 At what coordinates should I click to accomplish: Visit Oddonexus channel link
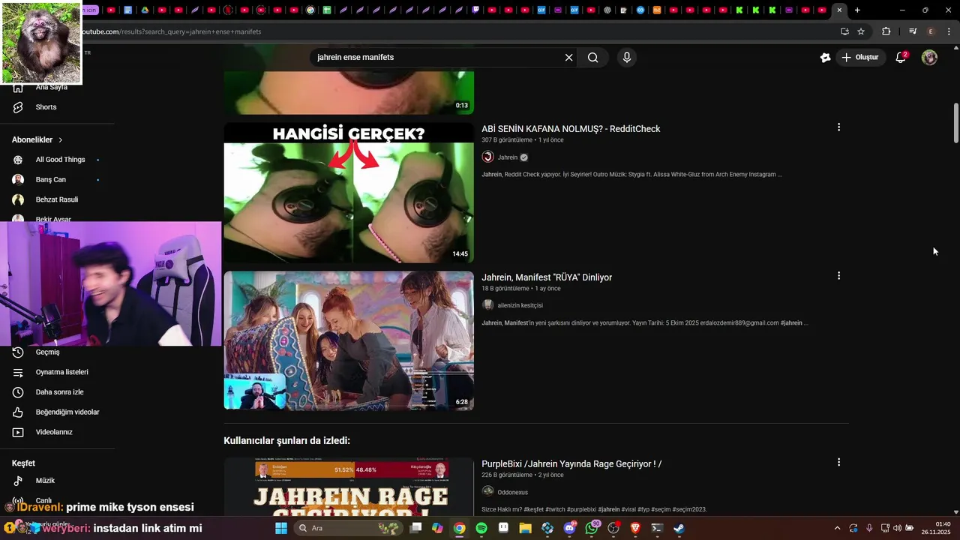(x=512, y=492)
